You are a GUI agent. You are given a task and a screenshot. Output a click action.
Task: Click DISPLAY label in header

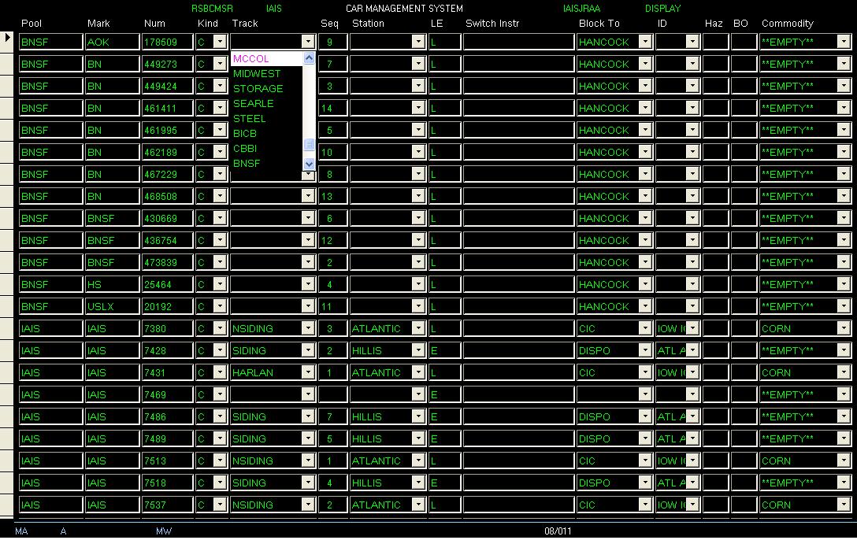662,8
